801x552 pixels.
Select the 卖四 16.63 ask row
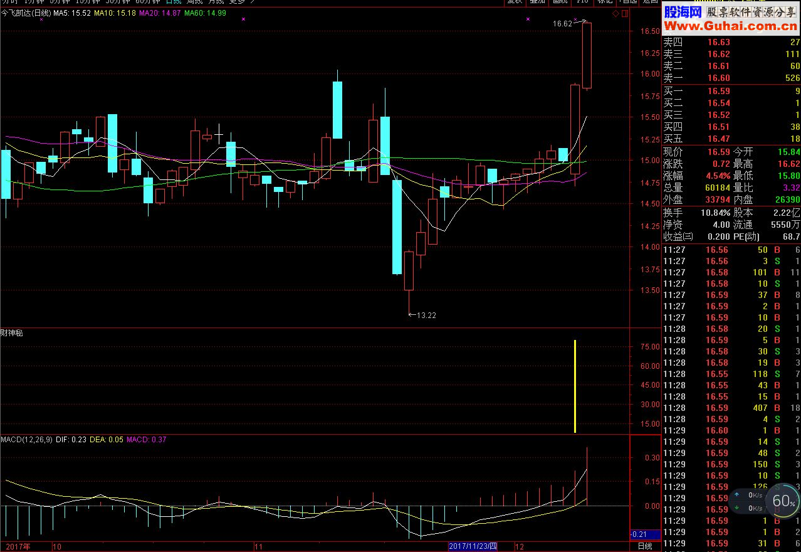click(x=731, y=42)
